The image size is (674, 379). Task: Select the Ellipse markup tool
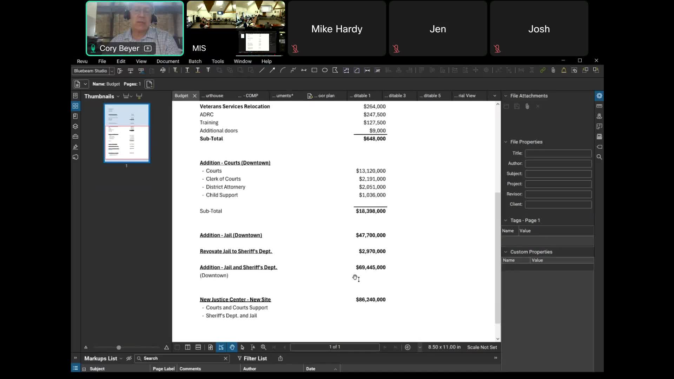point(325,70)
